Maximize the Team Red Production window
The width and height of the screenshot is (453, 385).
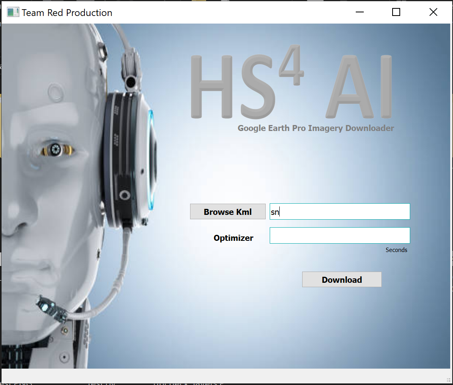pyautogui.click(x=396, y=12)
